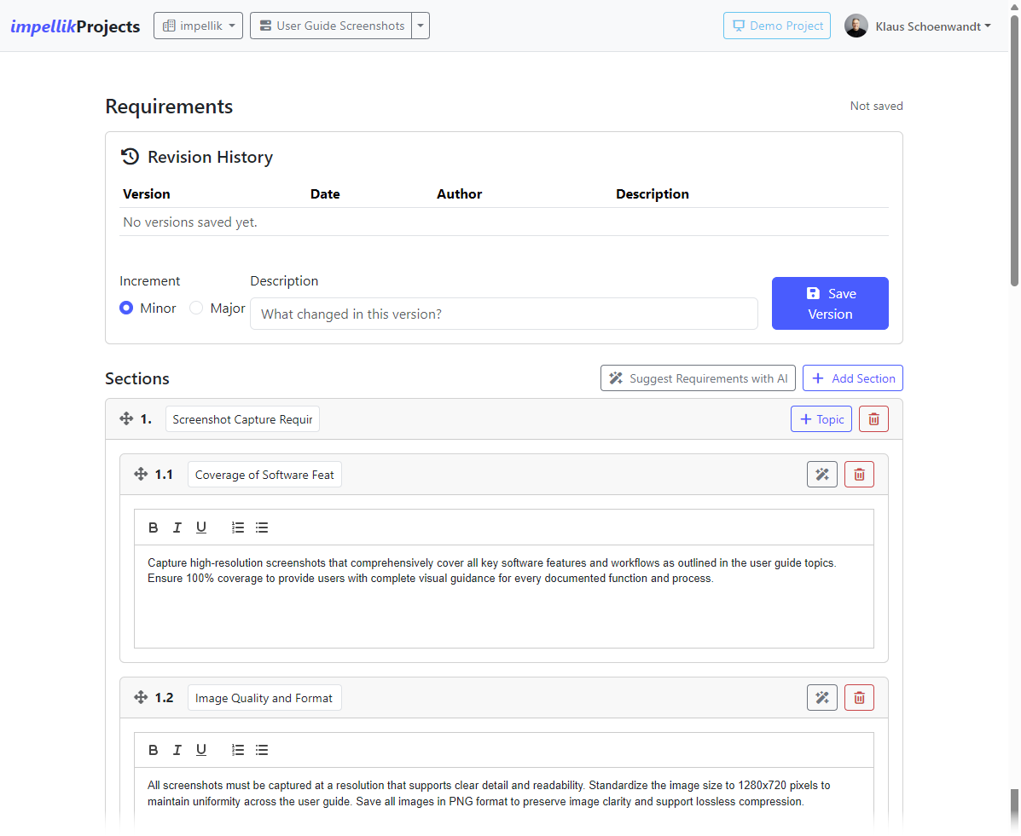Click the 'No versions saved yet.' row
This screenshot has height=836, width=1021.
click(504, 222)
